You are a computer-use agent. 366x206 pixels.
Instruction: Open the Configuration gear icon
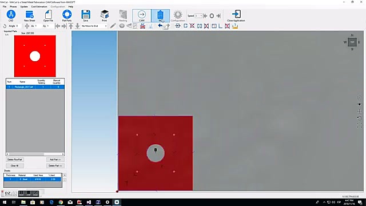178,15
